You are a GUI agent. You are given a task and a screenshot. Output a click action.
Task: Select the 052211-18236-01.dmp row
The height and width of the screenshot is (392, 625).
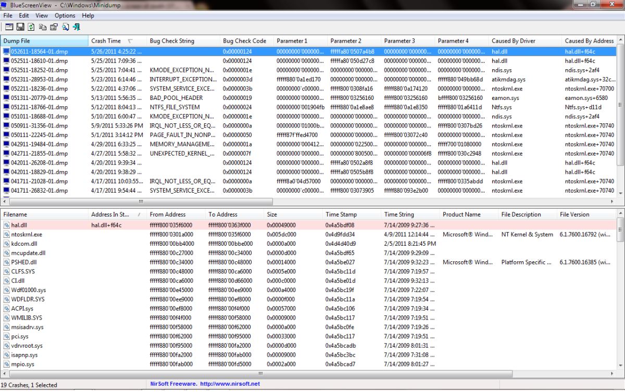(x=308, y=89)
